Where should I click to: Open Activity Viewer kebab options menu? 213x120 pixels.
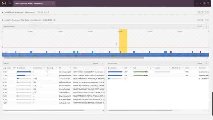pyautogui.click(x=207, y=27)
